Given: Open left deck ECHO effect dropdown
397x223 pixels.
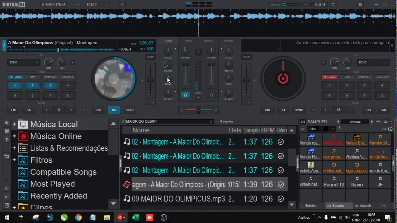Looking at the screenshot, I should coord(24,62).
